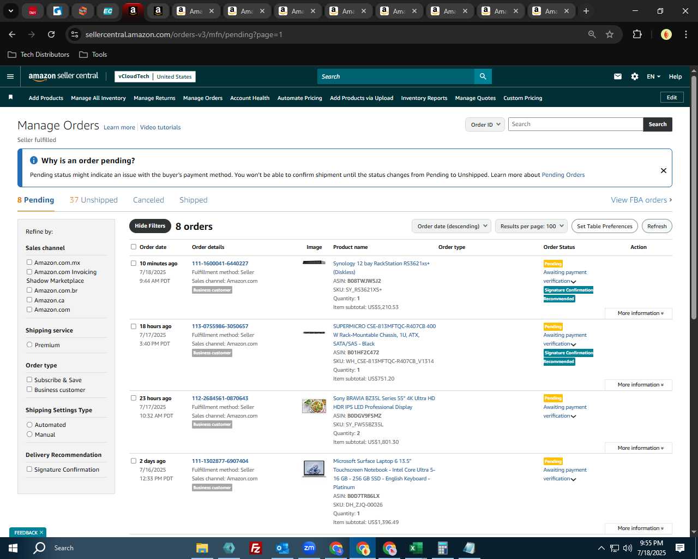Image resolution: width=698 pixels, height=559 pixels.
Task: Open Manage Returns menu item
Action: pyautogui.click(x=154, y=98)
